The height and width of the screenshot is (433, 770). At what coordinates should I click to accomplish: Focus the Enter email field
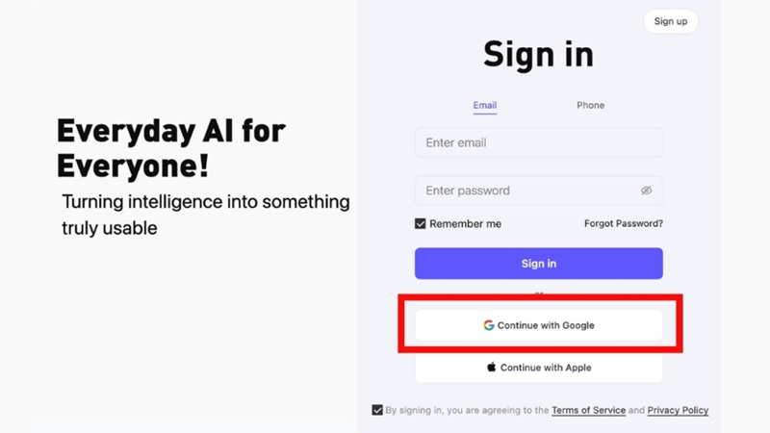(x=539, y=142)
